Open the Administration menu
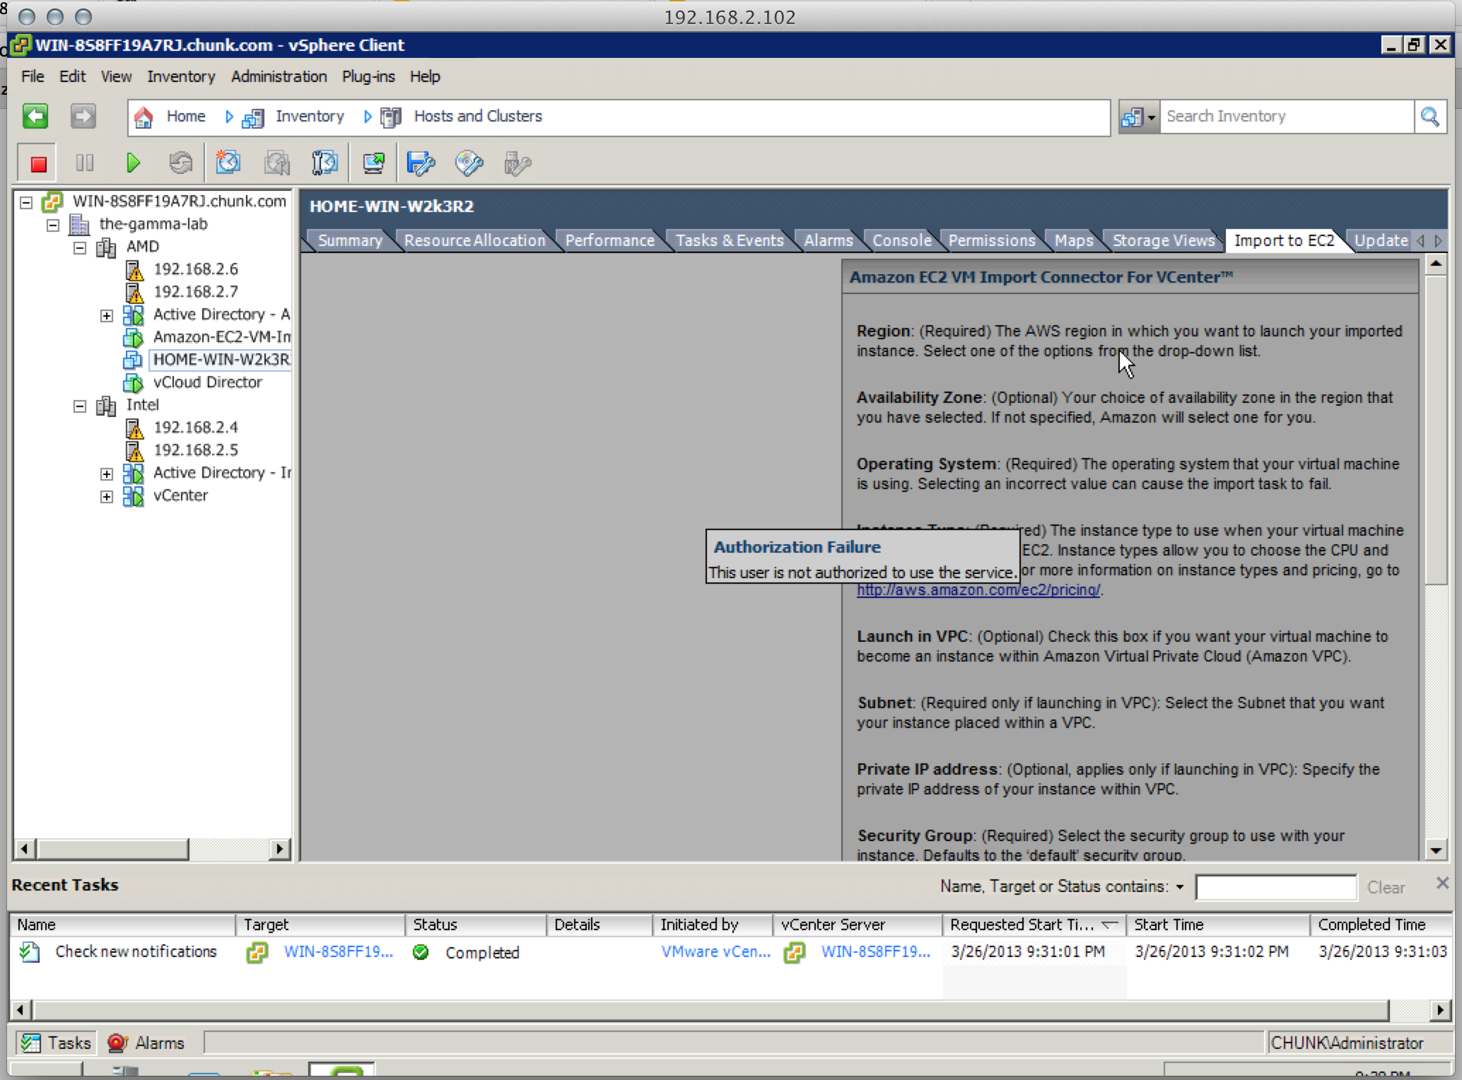This screenshot has height=1080, width=1462. pos(279,76)
